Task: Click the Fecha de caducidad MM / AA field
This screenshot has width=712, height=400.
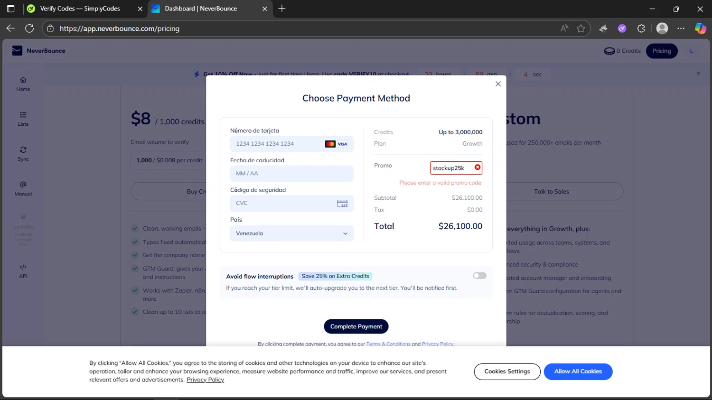Action: click(292, 174)
